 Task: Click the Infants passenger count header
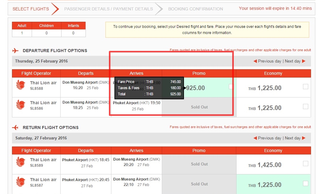(74, 25)
